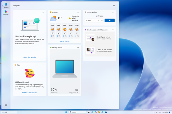Viewport: 172px width, 114px height.
Task: Click current 13°C temperature in weather widget
Action: 60,18
